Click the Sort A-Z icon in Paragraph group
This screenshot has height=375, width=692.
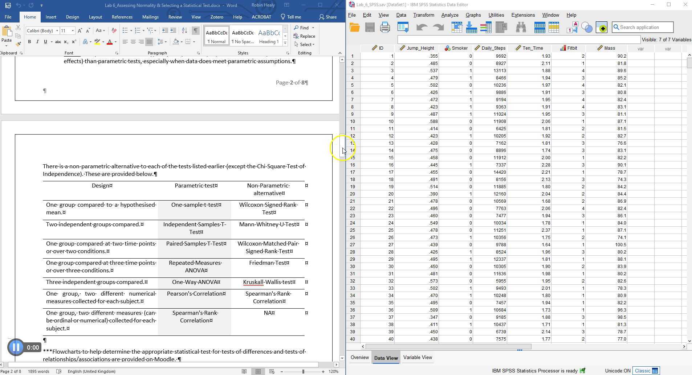pyautogui.click(x=184, y=30)
